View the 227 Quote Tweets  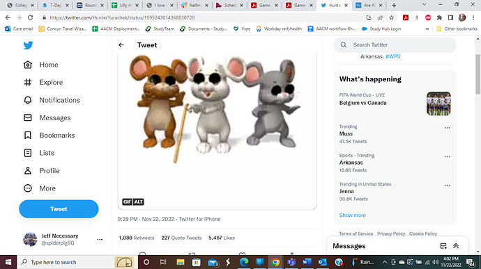(182, 238)
